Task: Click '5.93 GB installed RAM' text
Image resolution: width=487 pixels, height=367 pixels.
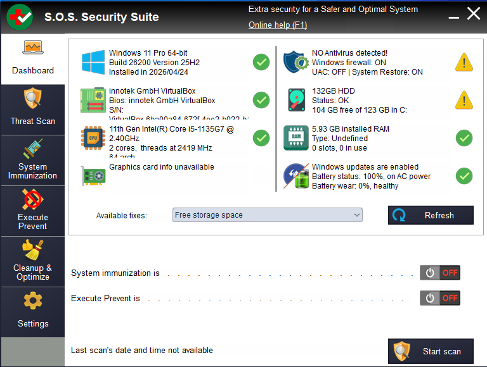Action: point(350,129)
